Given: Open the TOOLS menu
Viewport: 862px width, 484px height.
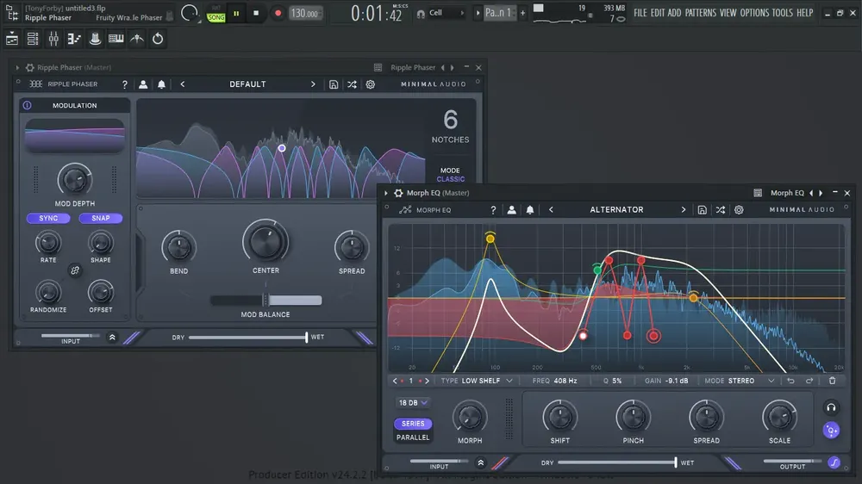Looking at the screenshot, I should coord(782,13).
